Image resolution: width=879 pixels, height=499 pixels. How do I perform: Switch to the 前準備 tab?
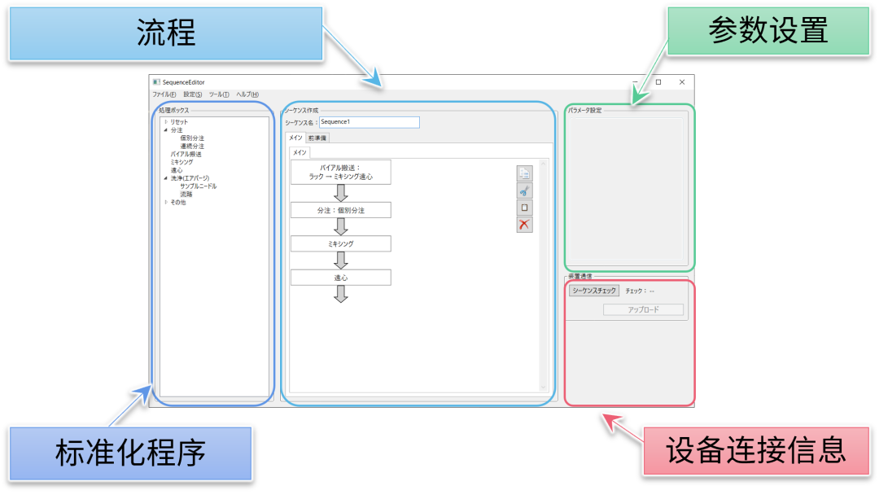pos(317,138)
